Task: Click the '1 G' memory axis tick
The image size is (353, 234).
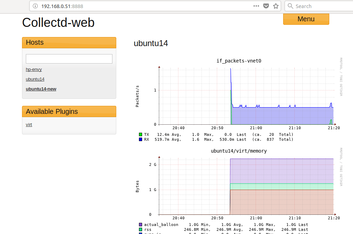Action: coord(153,190)
